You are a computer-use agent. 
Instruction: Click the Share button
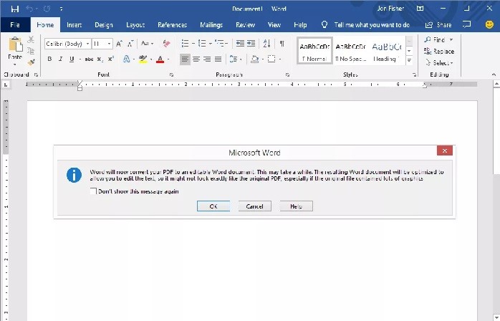coord(438,25)
